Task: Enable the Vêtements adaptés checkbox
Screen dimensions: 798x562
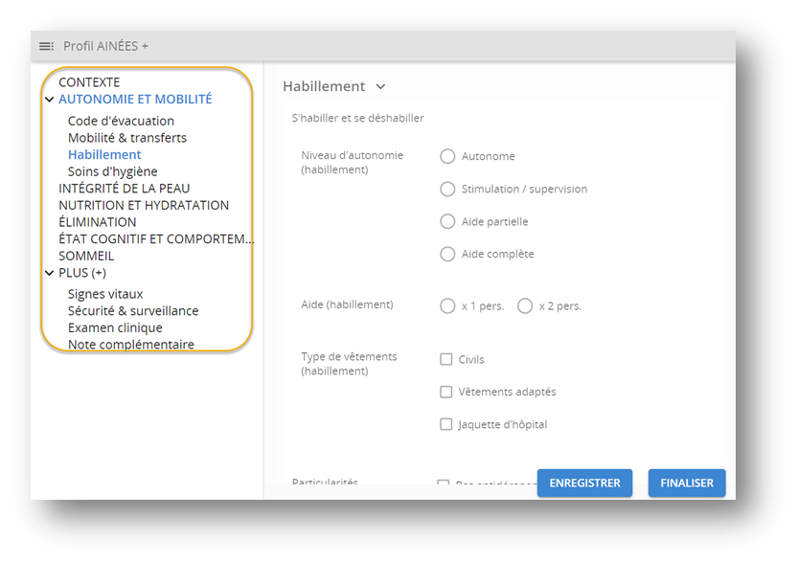Action: coord(445,392)
